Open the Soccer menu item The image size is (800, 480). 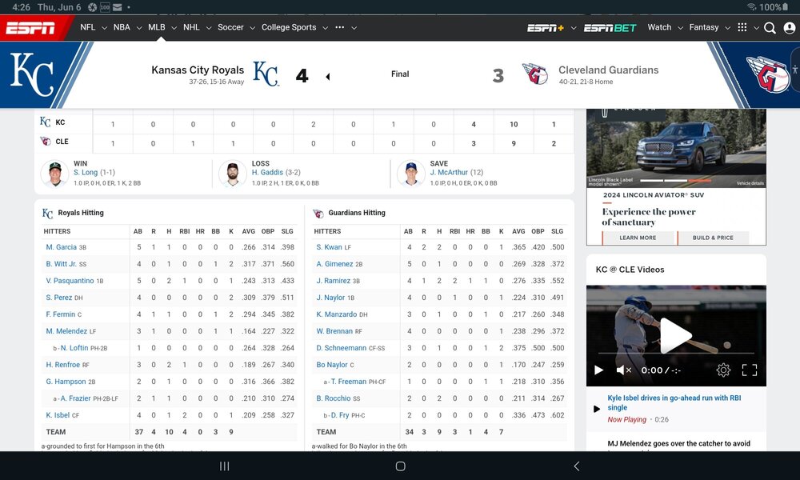(230, 27)
